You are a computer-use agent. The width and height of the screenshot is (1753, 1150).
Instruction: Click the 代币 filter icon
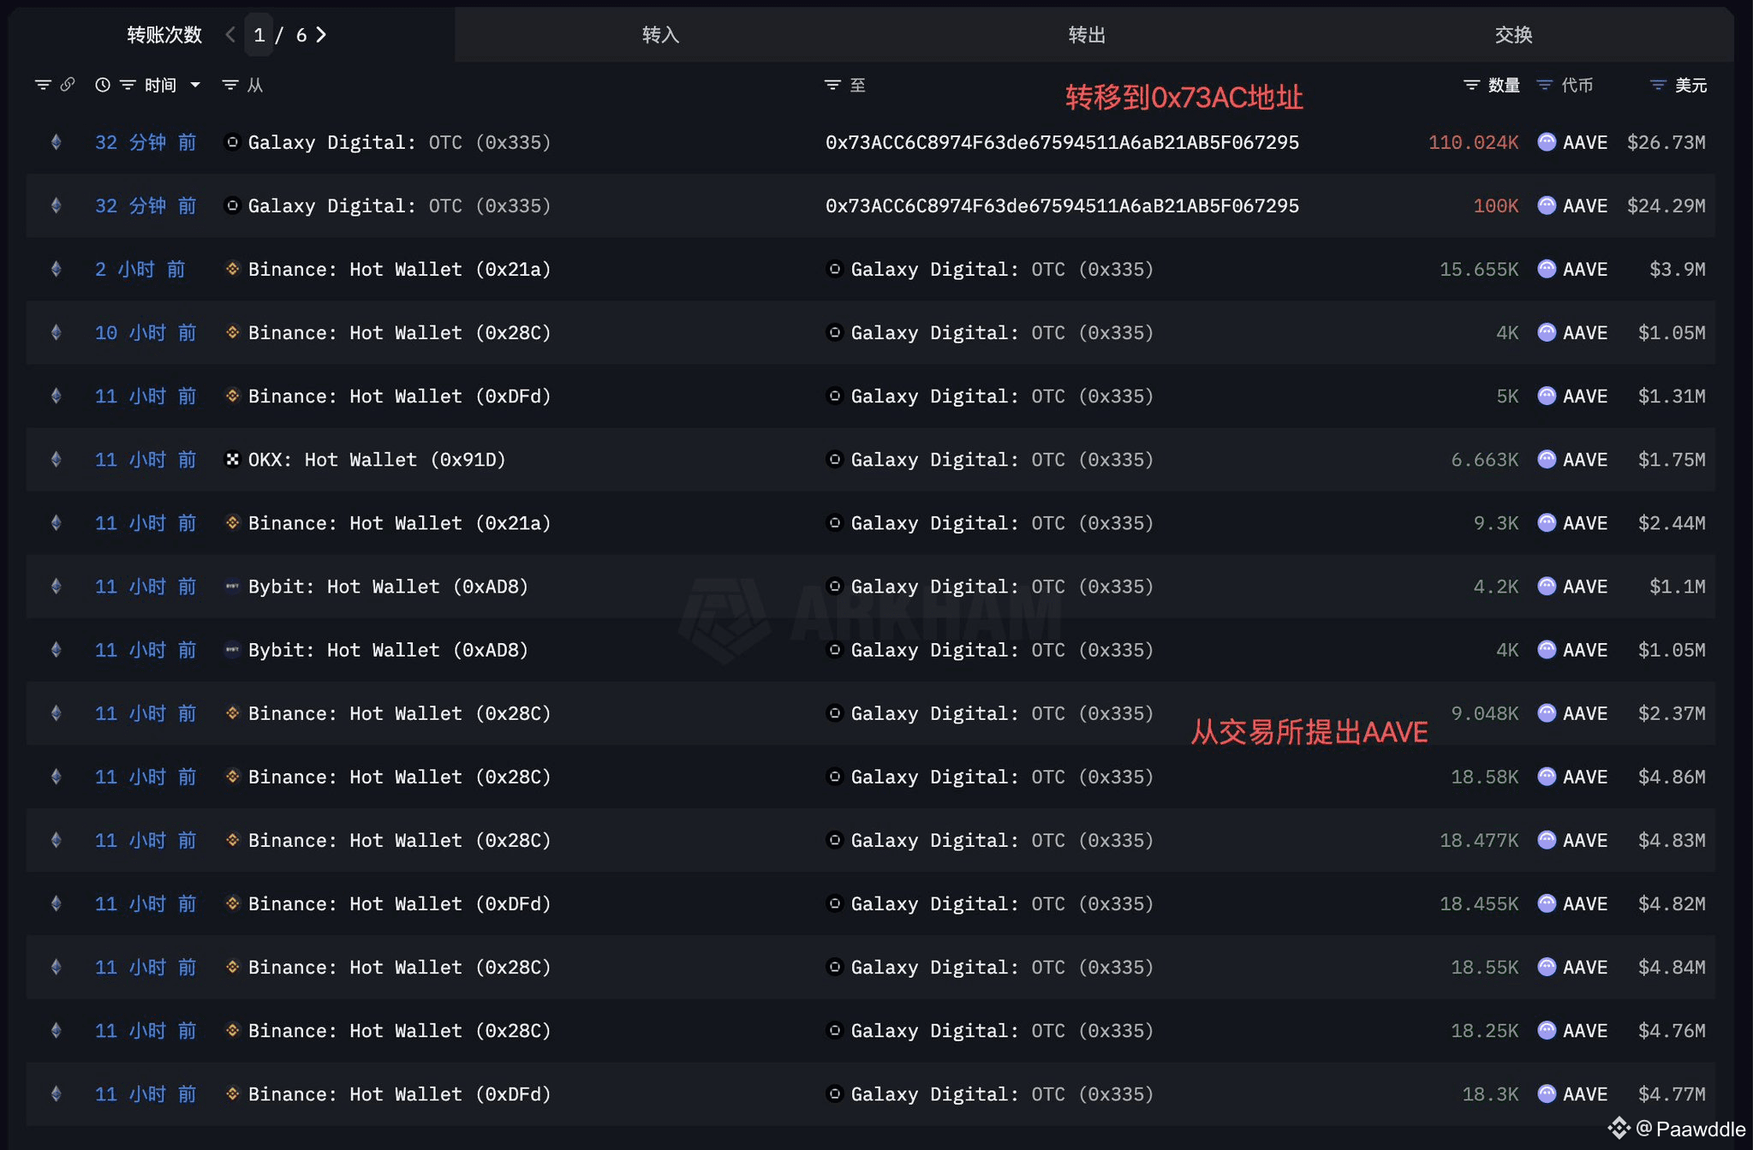(1544, 85)
